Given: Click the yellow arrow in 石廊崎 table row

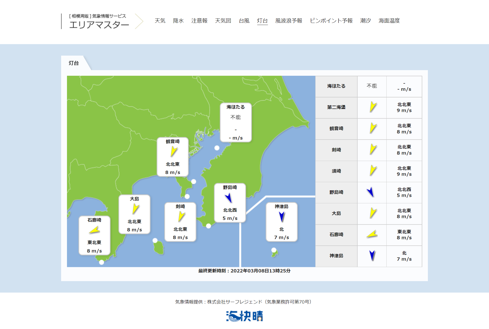Looking at the screenshot, I should 372,234.
